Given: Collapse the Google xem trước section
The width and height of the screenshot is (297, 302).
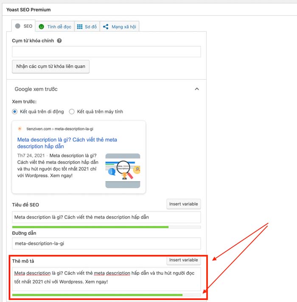Looking at the screenshot, I should click(196, 89).
